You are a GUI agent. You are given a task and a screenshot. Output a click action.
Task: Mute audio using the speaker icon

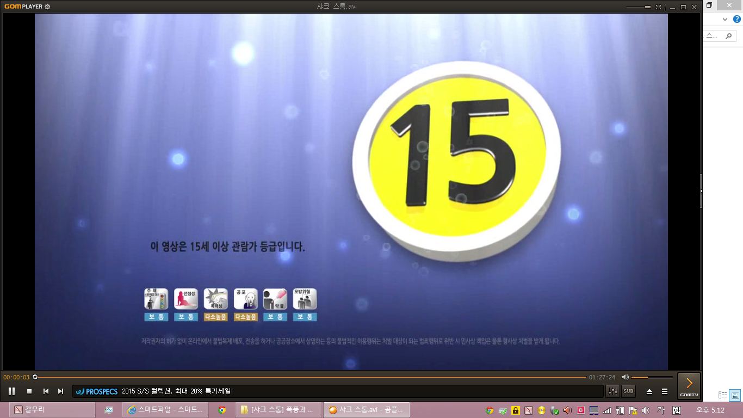[625, 377]
